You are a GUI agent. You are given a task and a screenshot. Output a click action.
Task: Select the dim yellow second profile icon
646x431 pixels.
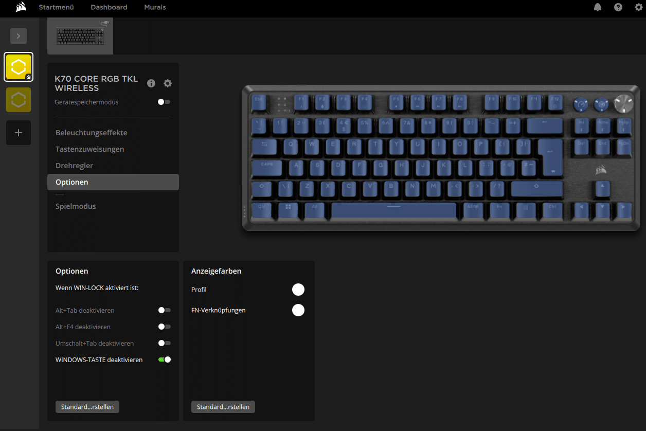pyautogui.click(x=19, y=100)
